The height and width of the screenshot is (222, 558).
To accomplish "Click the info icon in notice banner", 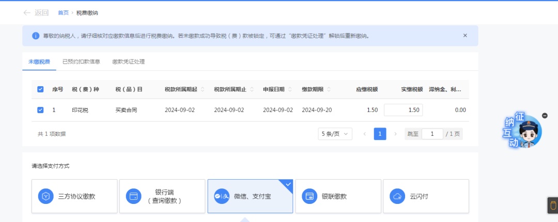I will (36, 36).
